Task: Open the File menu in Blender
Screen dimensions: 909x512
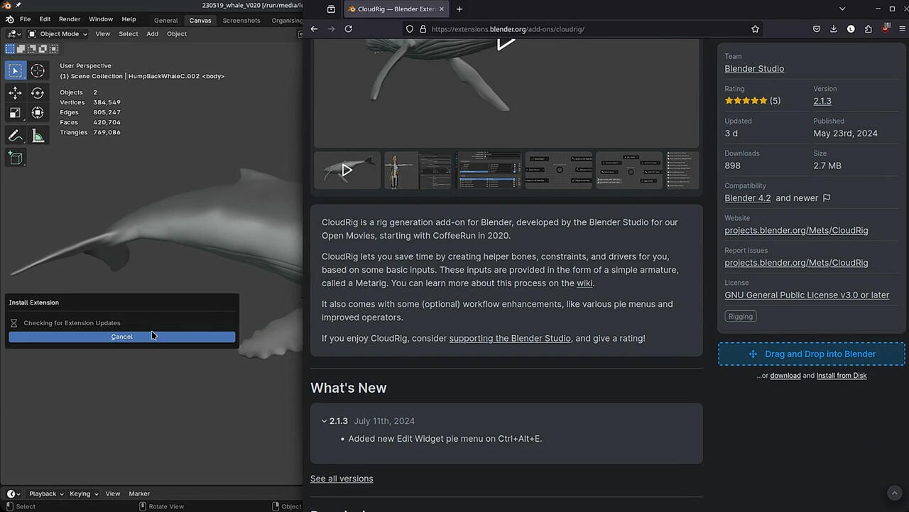Action: tap(25, 19)
